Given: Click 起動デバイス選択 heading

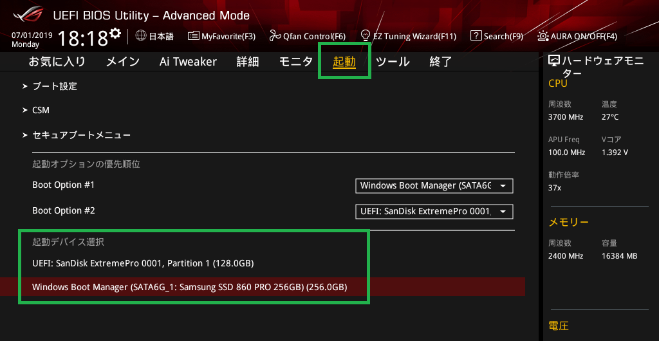Looking at the screenshot, I should pos(68,242).
